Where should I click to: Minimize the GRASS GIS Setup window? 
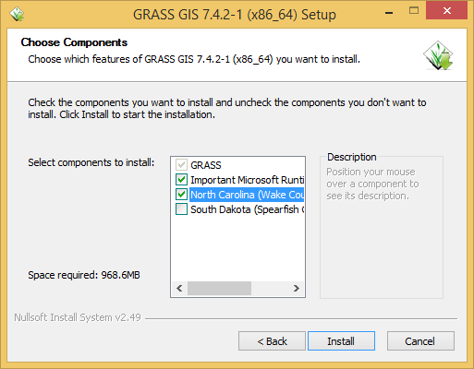[x=389, y=12]
